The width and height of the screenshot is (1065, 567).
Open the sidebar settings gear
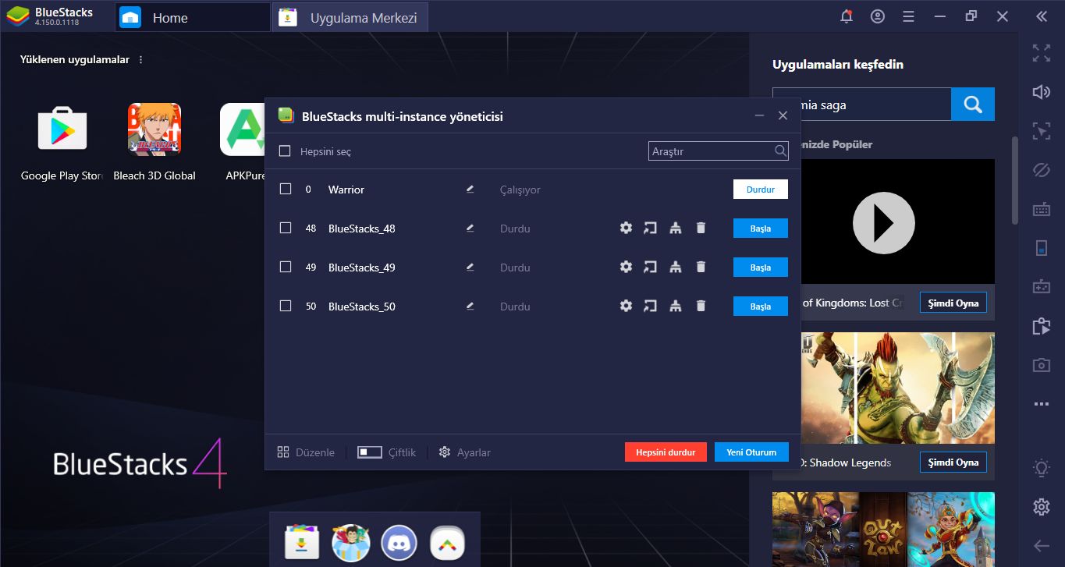[x=1041, y=507]
